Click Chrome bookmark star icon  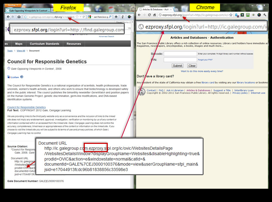231,15
